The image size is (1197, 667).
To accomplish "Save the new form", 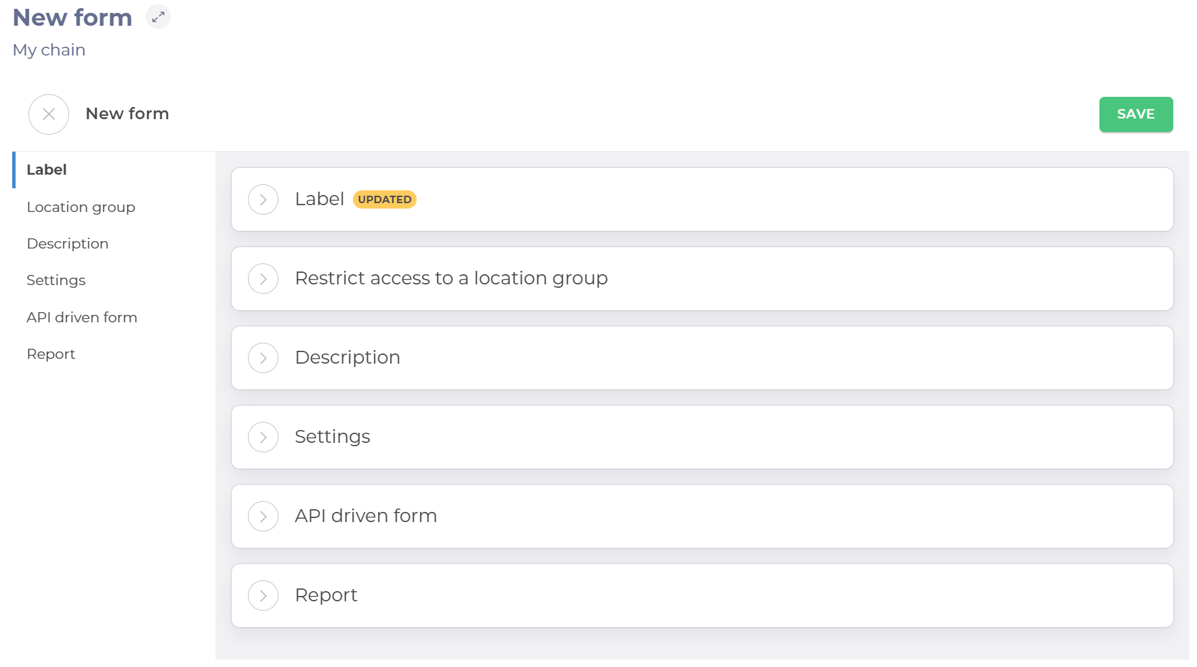I will coord(1135,114).
